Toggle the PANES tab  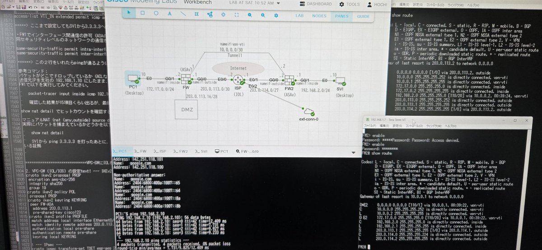click(341, 16)
